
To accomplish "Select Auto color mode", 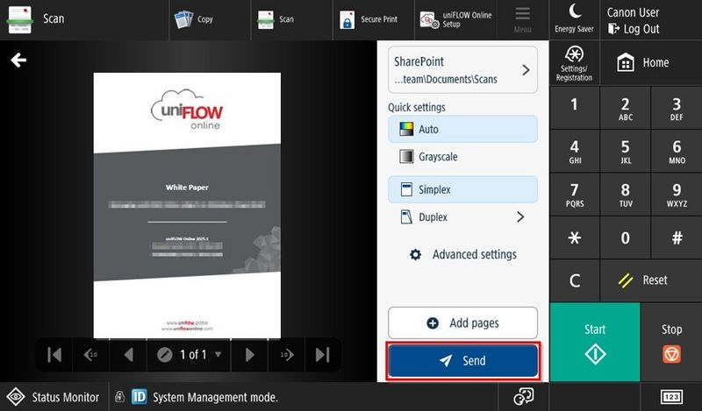I will [x=462, y=129].
